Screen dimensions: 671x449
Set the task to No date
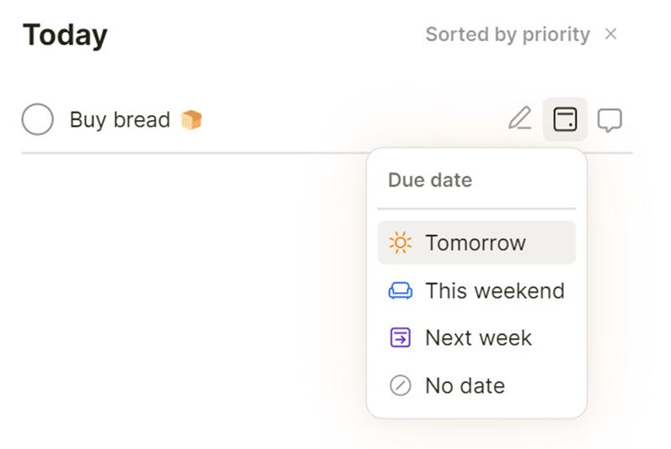(x=465, y=386)
